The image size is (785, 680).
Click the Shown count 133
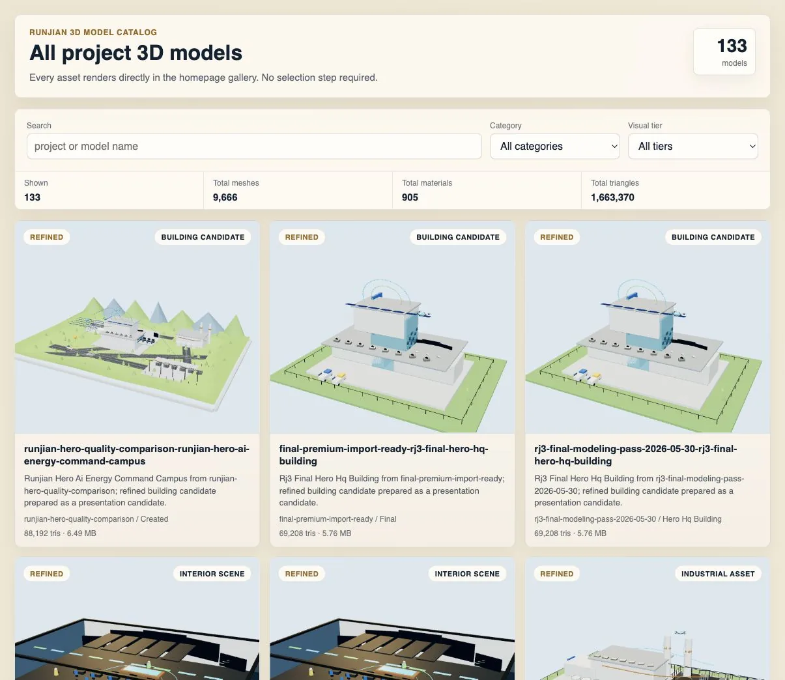32,197
